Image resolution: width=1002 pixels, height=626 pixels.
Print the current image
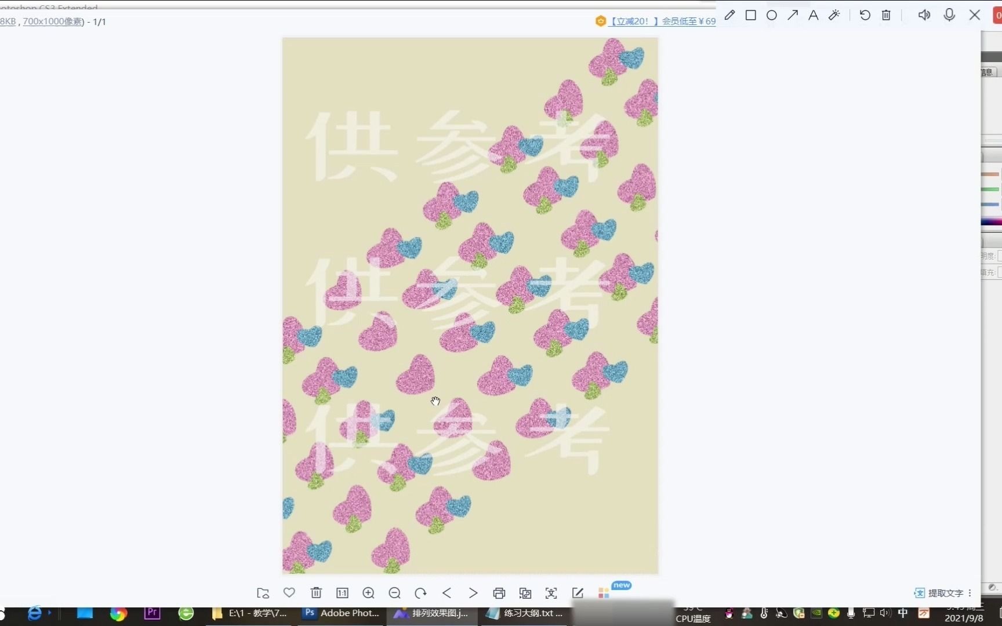[499, 593]
